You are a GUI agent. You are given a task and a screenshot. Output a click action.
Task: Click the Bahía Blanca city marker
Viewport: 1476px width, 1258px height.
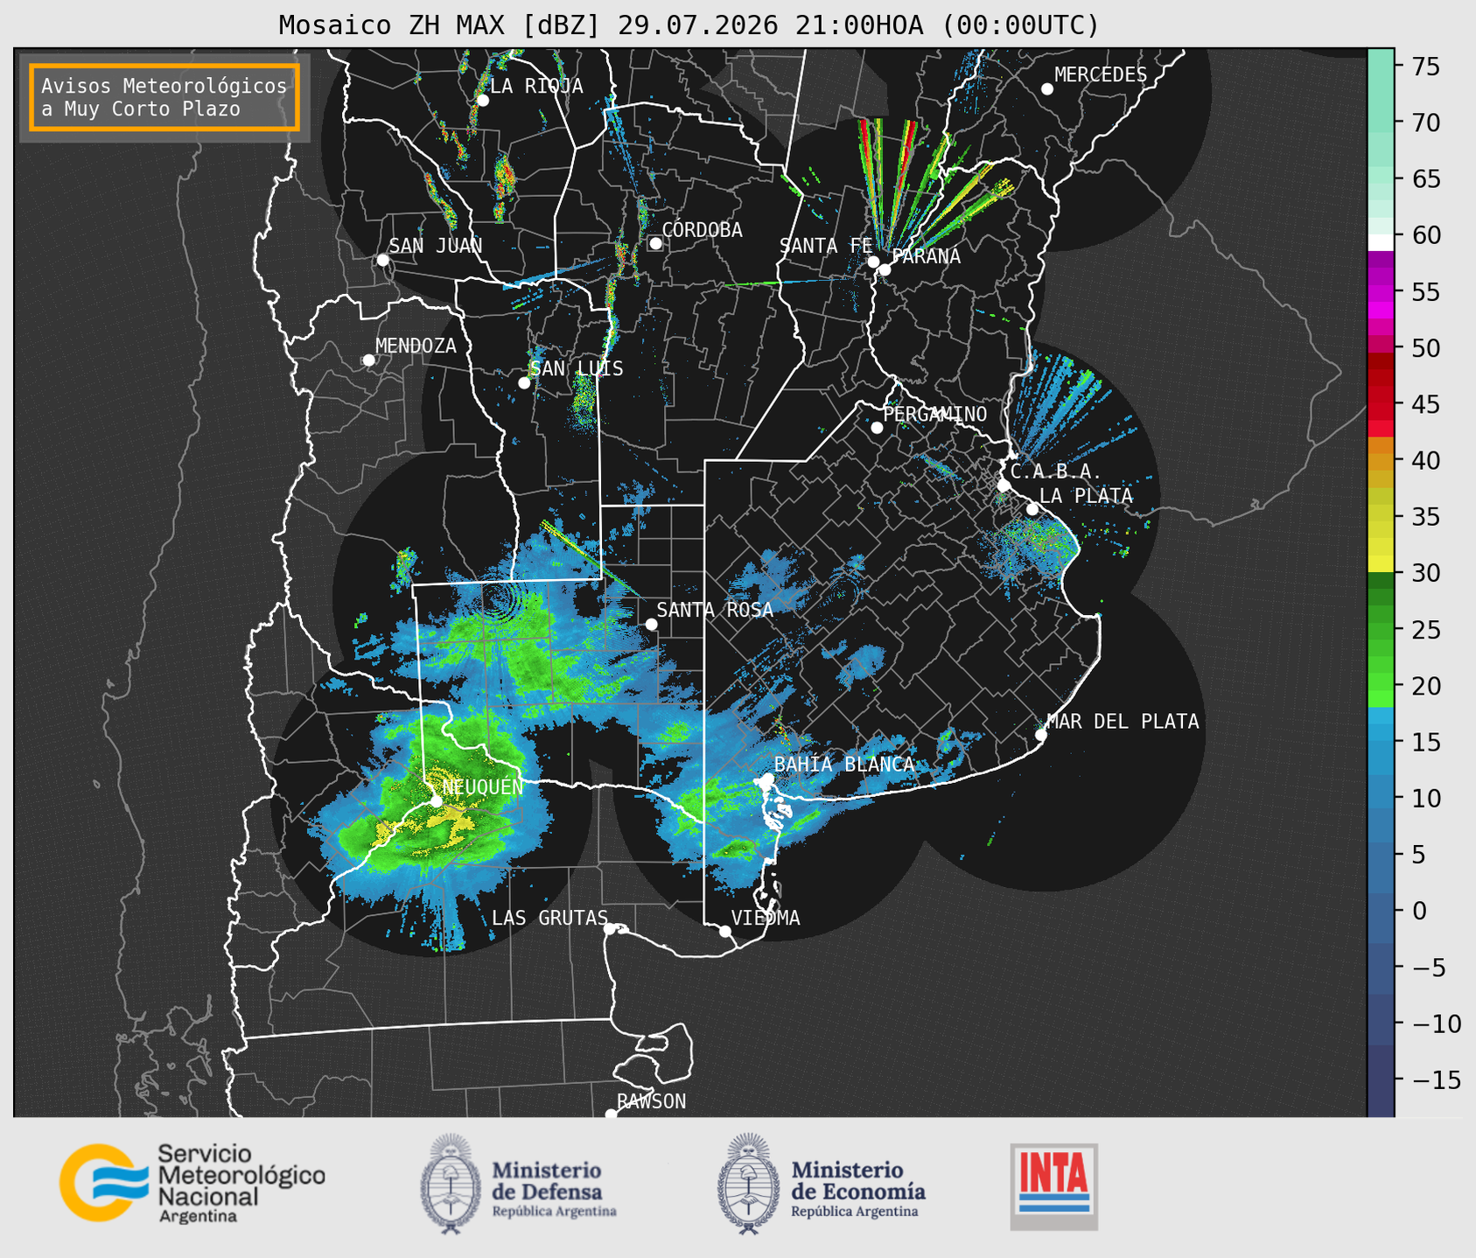[767, 779]
